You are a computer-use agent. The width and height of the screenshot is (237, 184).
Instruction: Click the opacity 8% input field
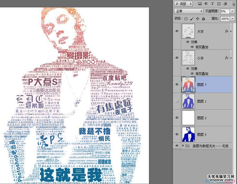pyautogui.click(x=225, y=11)
